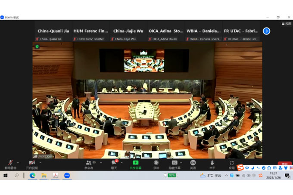Image resolution: width=293 pixels, height=195 pixels.
Task: Click the 95% battery indicator
Action: tap(171, 175)
